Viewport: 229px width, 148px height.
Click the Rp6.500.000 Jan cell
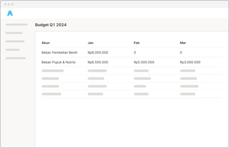tap(98, 62)
